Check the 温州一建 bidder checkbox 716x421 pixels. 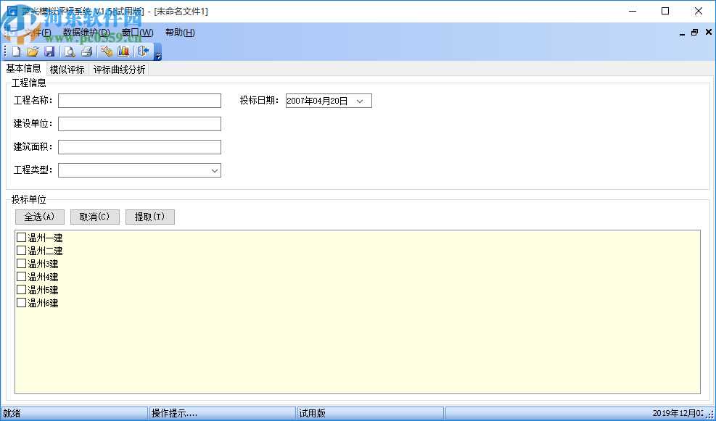coord(21,237)
